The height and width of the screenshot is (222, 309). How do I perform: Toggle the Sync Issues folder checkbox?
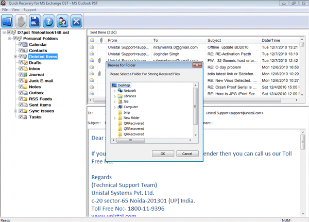[x=21, y=111]
